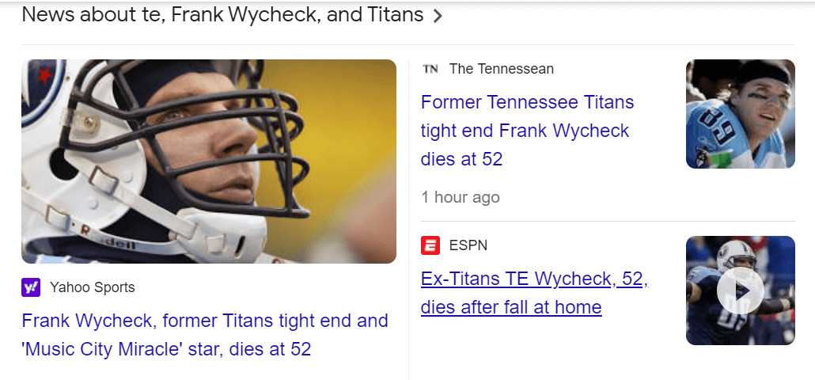Image resolution: width=815 pixels, height=380 pixels.
Task: Click the chevron arrow beside the news heading
Action: pyautogui.click(x=438, y=16)
